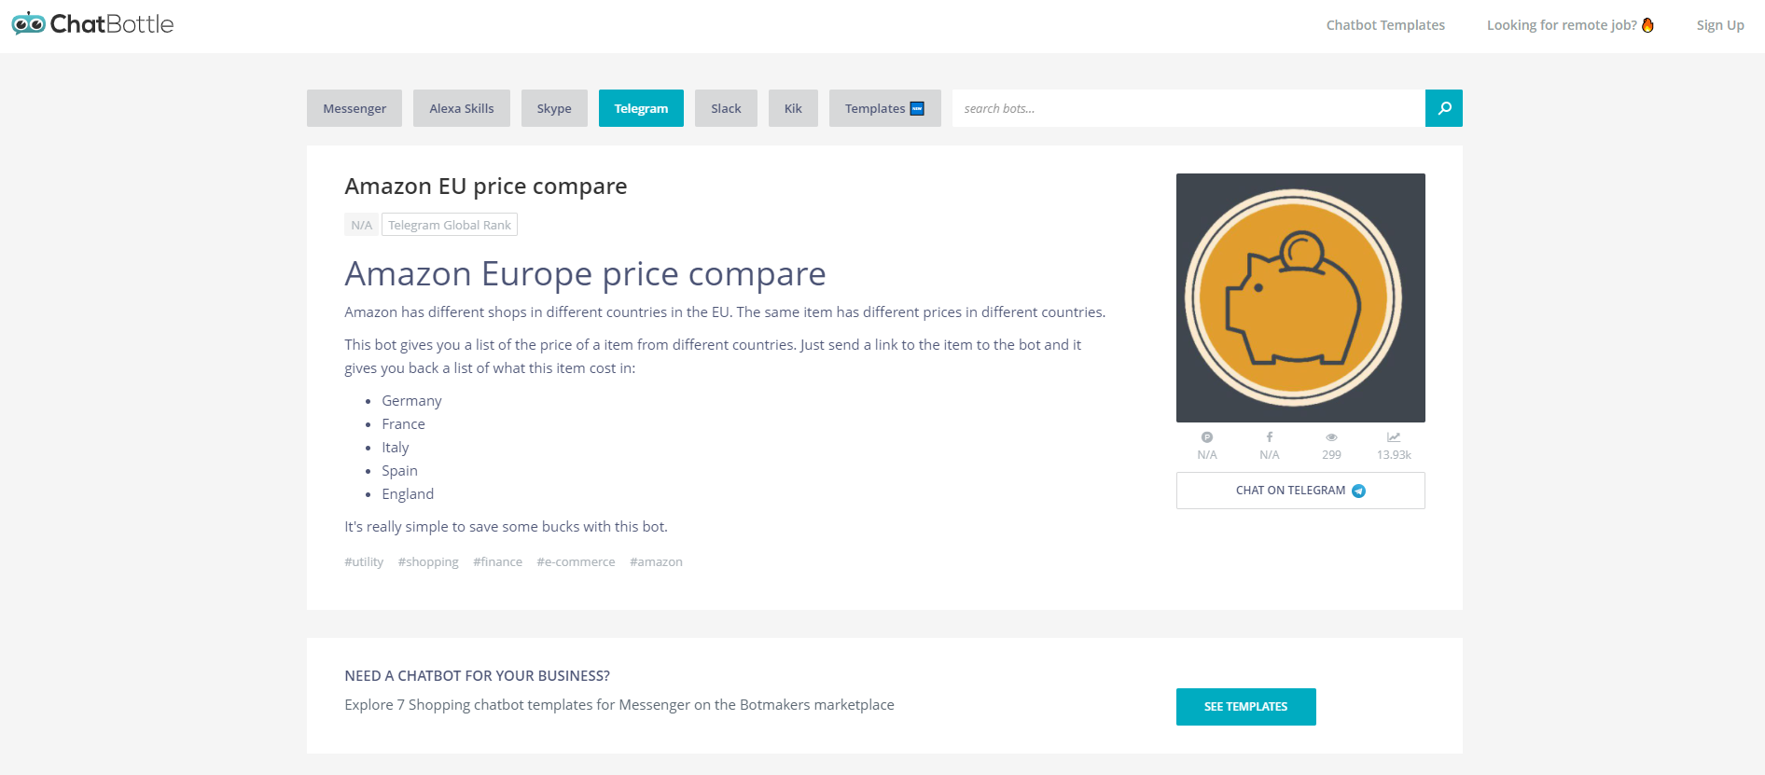Open the Messenger tab

click(354, 108)
